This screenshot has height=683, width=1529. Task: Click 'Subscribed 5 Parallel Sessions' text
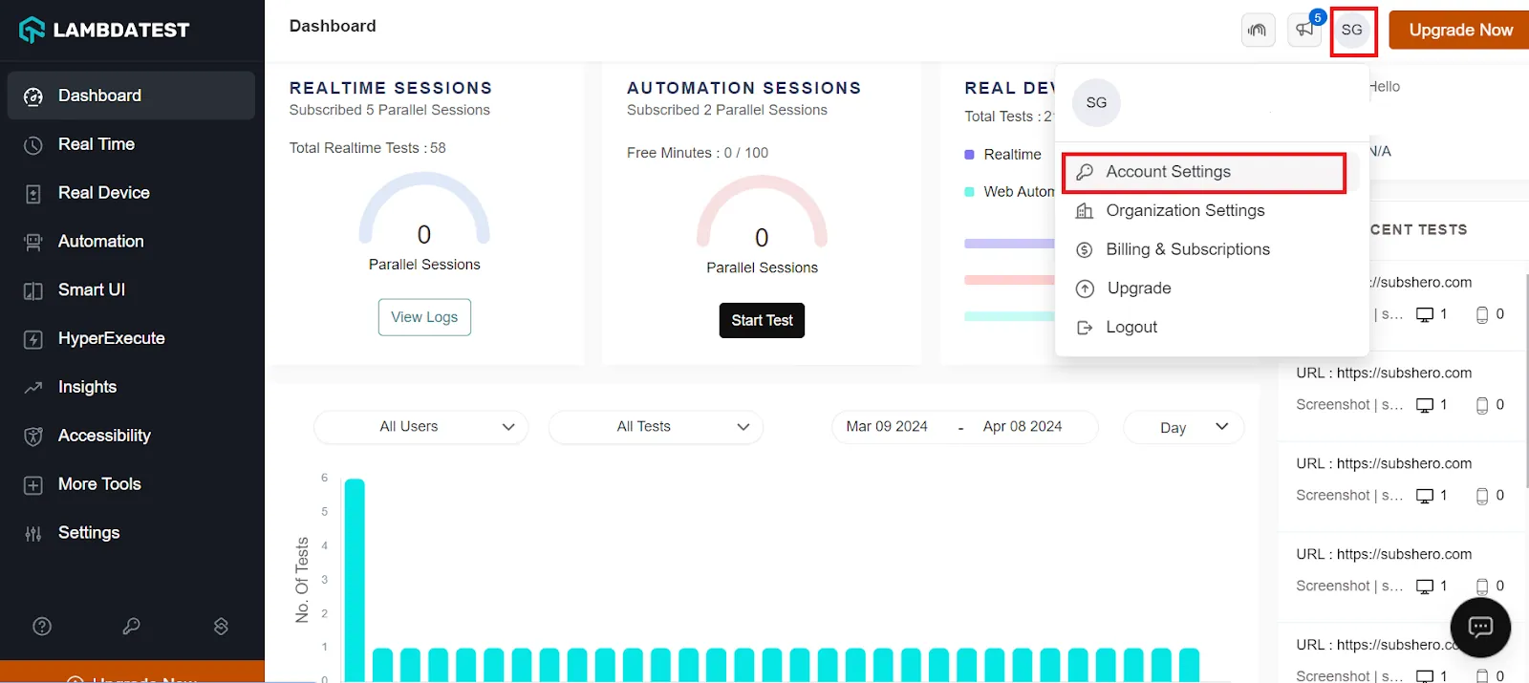tap(390, 110)
